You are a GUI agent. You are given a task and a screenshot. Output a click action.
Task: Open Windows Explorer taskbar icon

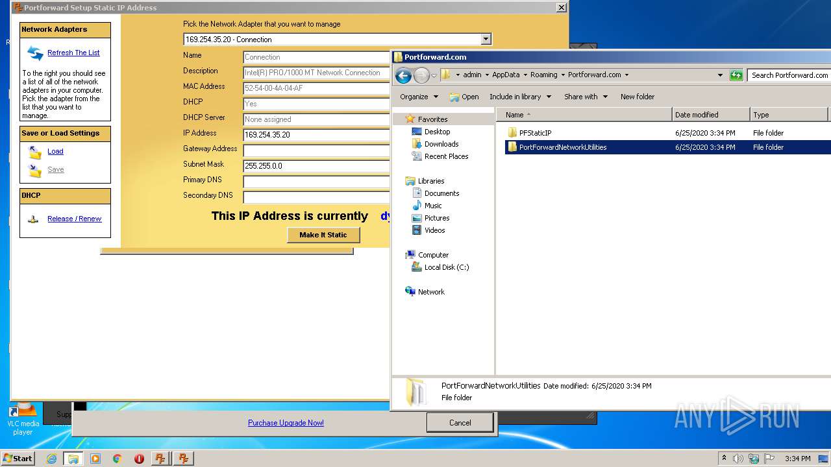(73, 459)
